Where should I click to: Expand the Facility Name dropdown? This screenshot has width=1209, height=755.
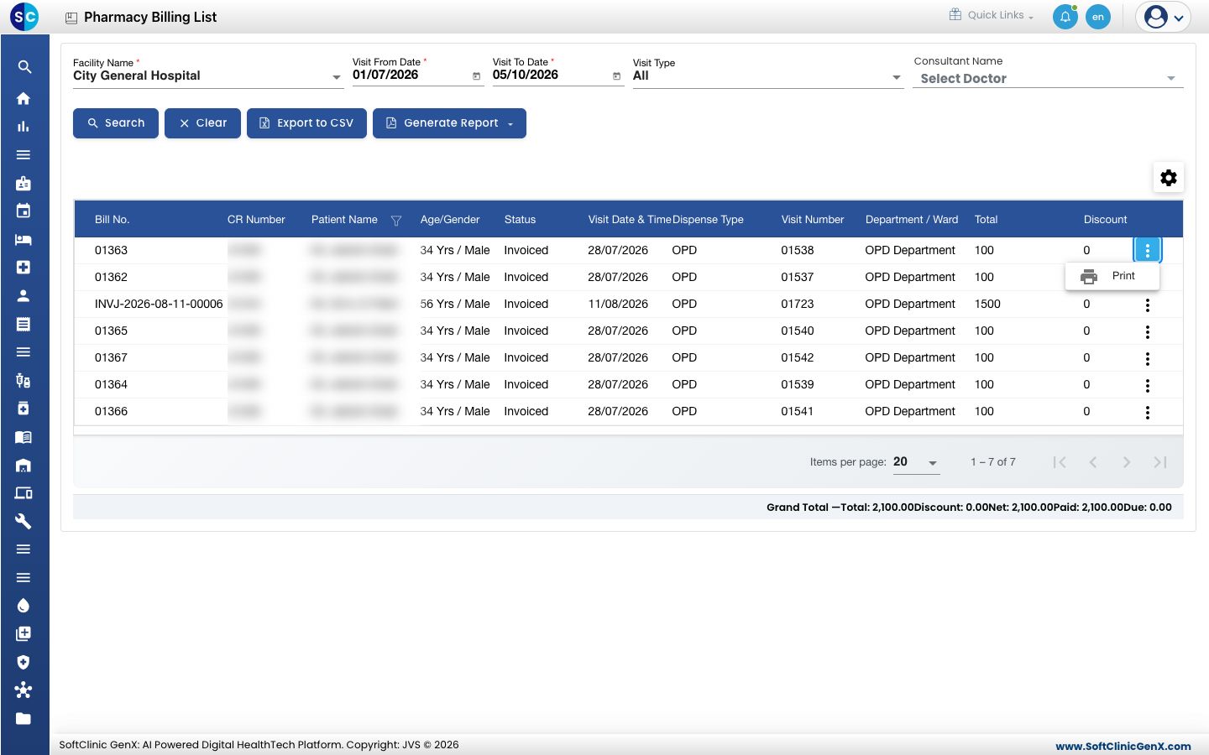[x=337, y=77]
